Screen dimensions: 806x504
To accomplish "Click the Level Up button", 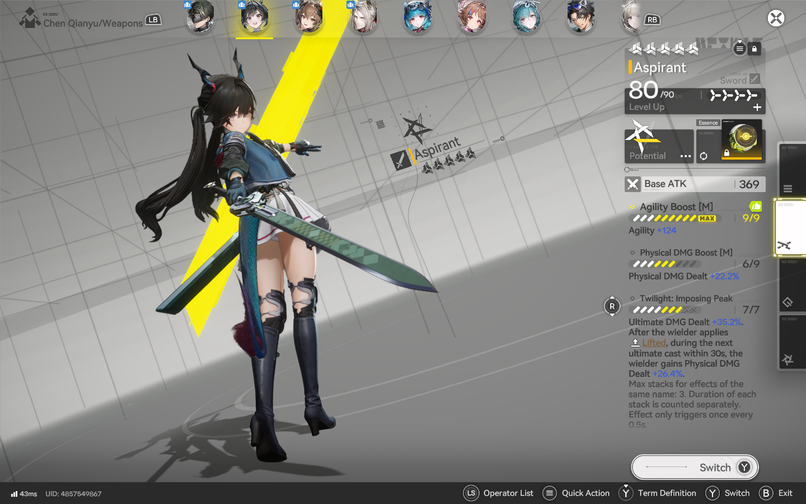I will point(695,101).
